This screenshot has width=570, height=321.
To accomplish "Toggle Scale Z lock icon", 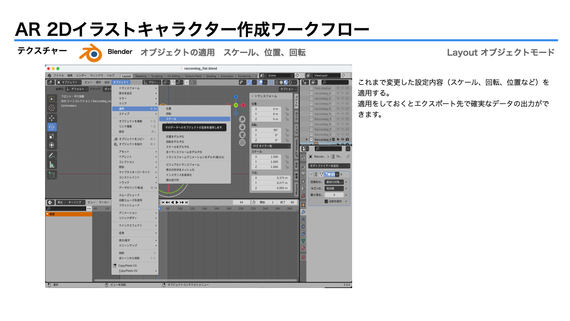I will 287,167.
